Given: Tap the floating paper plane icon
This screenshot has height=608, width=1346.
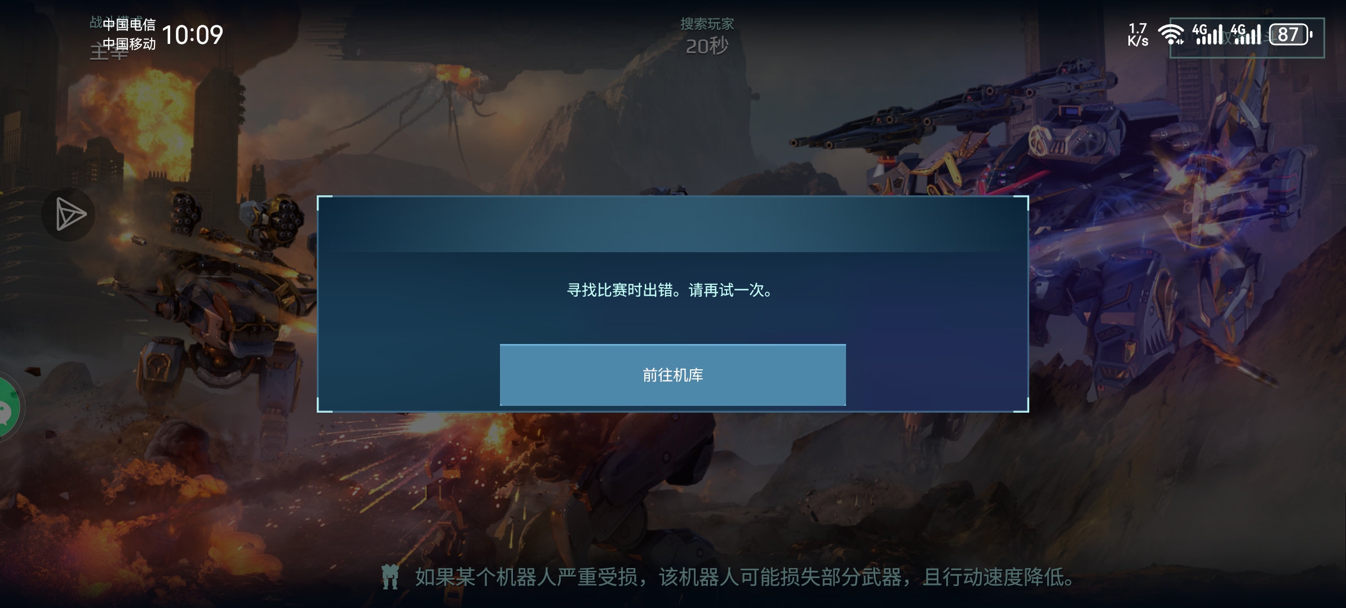Looking at the screenshot, I should (68, 214).
